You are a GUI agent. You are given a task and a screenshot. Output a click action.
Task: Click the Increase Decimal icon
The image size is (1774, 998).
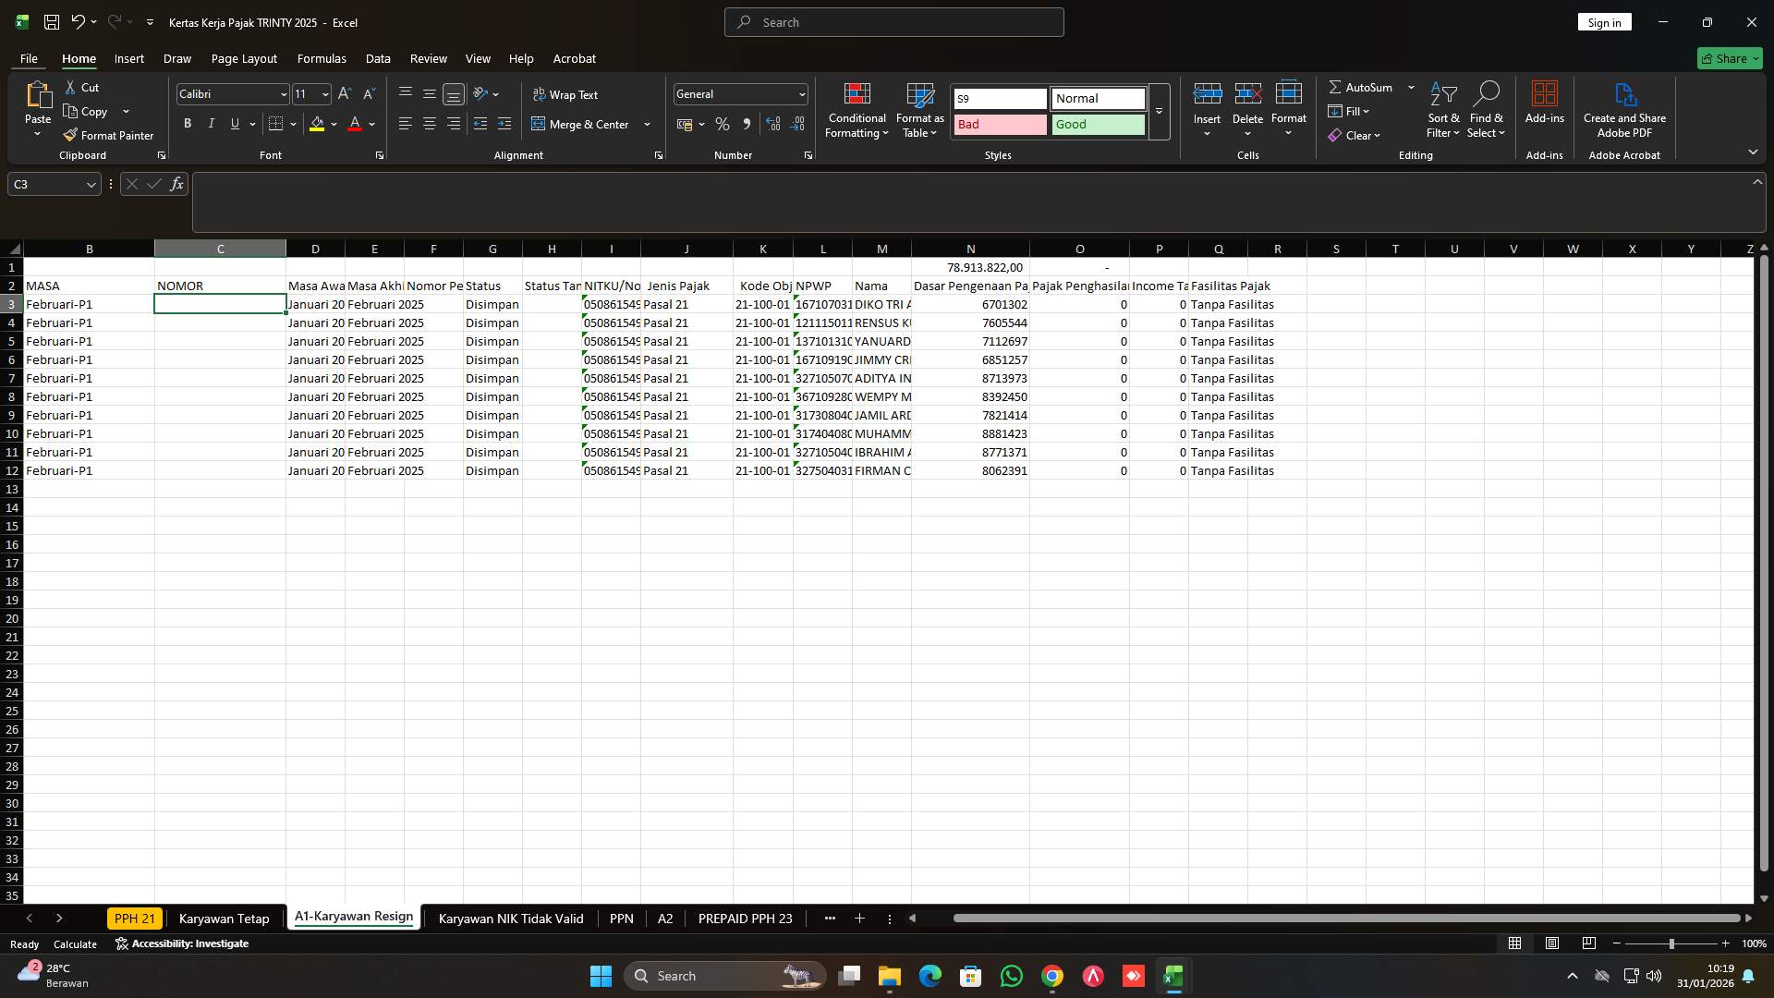772,124
